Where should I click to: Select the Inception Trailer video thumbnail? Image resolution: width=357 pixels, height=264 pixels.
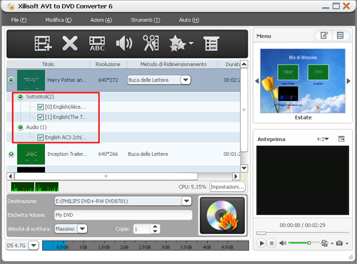point(31,154)
